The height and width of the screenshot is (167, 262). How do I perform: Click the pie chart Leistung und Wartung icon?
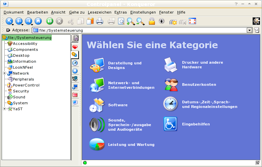click(97, 144)
